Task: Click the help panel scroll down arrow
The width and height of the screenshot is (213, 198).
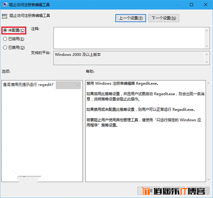Action: click(x=208, y=180)
